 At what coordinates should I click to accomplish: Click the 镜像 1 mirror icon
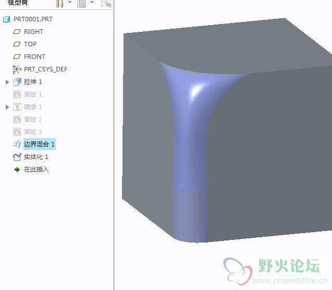[17, 107]
